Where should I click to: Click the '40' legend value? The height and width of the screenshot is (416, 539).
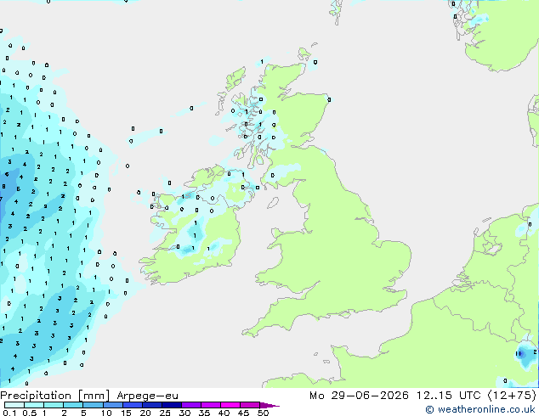(224, 413)
